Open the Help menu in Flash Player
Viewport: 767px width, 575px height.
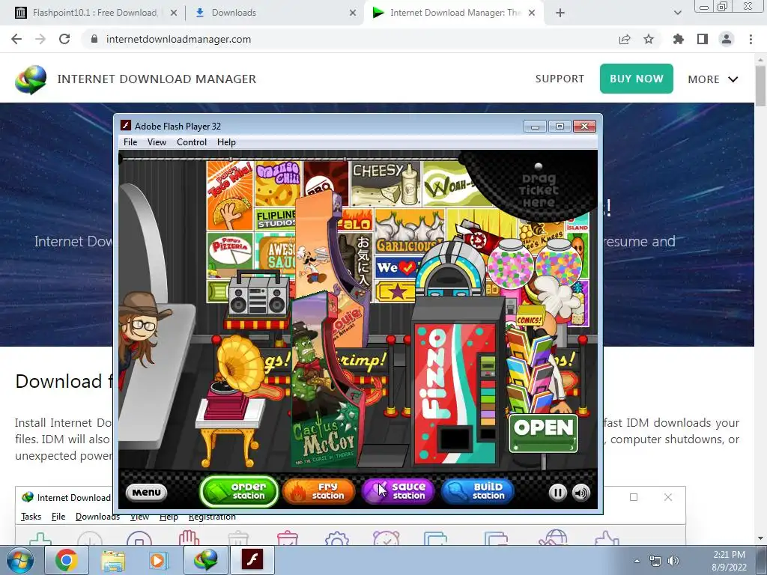point(226,142)
